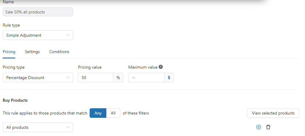Viewport: 305px width, 136px height.
Task: Switch filter matching to All
Action: [x=113, y=113]
